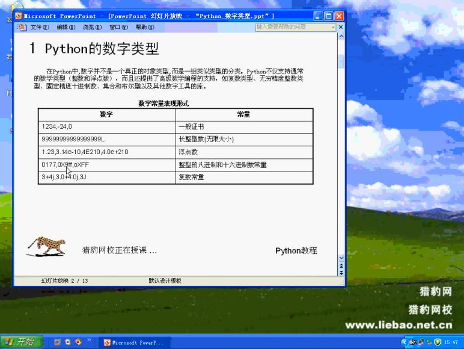Maximize the PowerPoint window

329,16
